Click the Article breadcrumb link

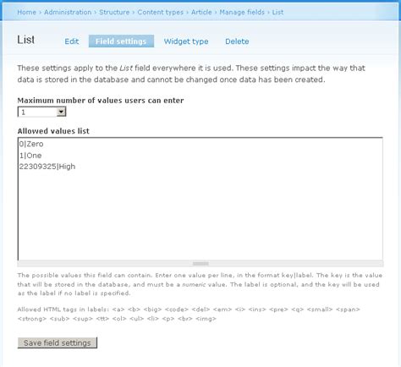pos(201,12)
